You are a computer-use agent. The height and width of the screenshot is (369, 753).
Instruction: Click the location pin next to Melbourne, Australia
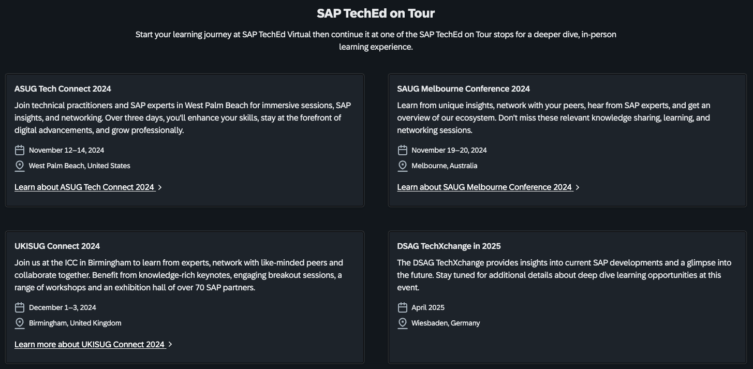(403, 166)
